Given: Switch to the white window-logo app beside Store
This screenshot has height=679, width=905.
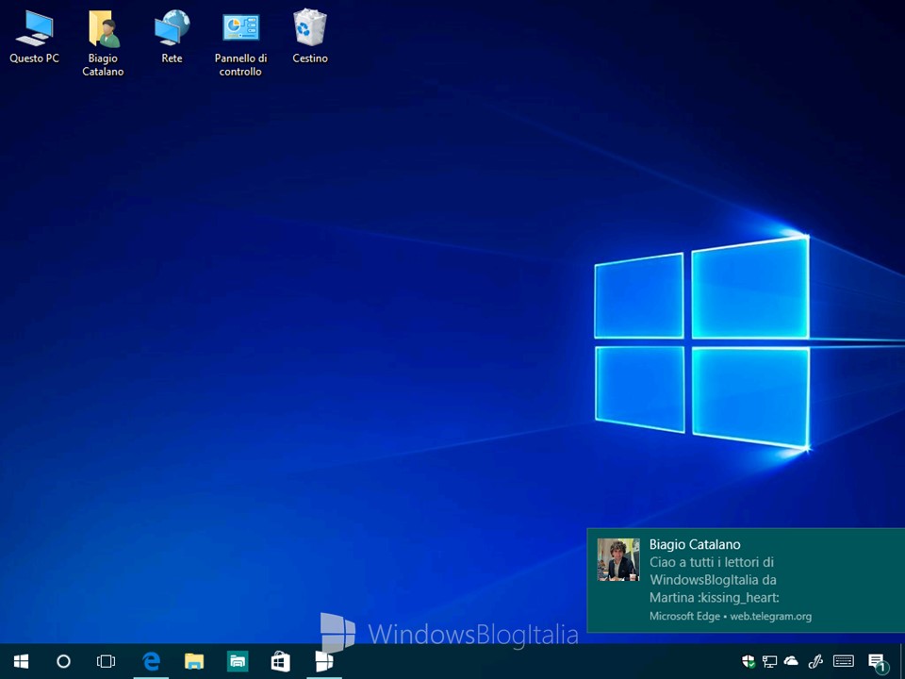Looking at the screenshot, I should (x=323, y=661).
